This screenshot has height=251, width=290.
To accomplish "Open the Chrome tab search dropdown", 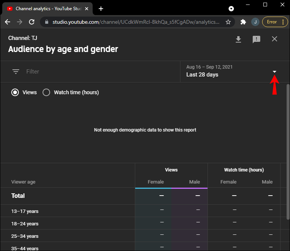I will tap(231, 9).
